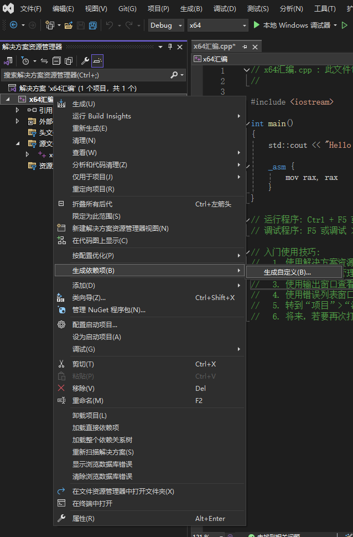Click the properties wrench icon in Solution Explorer toolbar
The height and width of the screenshot is (537, 353).
point(85,61)
